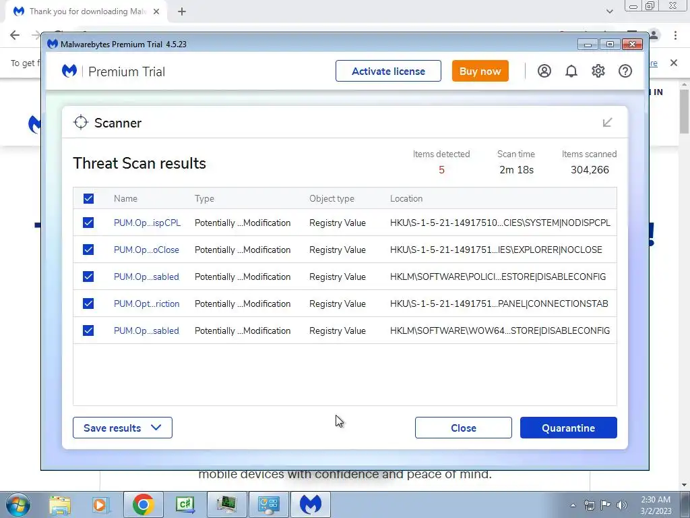Open the C# application taskbar icon
Viewport: 690px width, 518px height.
[185, 505]
